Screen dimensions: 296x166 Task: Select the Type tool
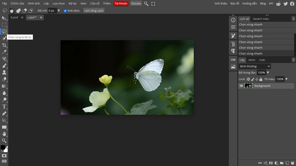coord(4,106)
